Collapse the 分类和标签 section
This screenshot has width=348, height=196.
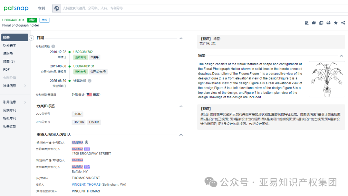coord(181,106)
